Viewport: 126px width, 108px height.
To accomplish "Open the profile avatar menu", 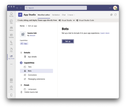I will [x=115, y=8].
